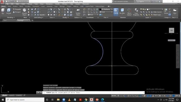
Task: Open the AutoCAD application menu logo
Action: click(x=2, y=2)
